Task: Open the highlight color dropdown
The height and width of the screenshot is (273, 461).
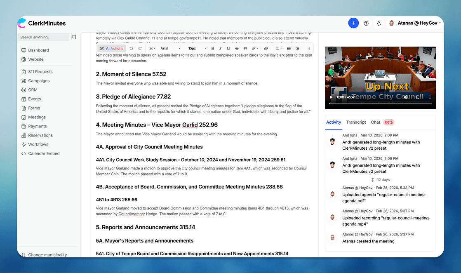Action: click(x=255, y=49)
